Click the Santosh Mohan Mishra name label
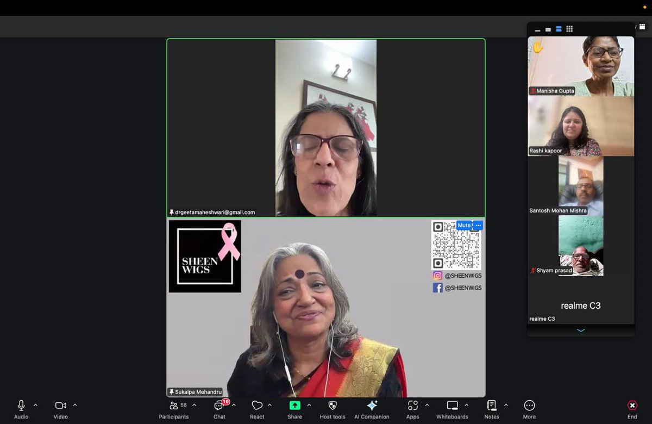 pos(558,210)
